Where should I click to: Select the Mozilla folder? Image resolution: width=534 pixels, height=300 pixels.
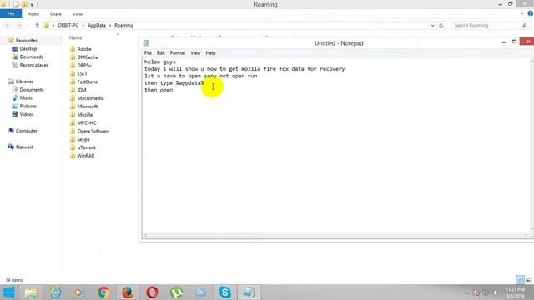(x=85, y=115)
